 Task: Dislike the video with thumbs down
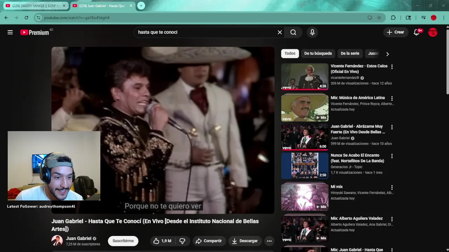pos(182,241)
